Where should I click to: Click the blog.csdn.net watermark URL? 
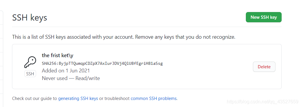coord(262,101)
